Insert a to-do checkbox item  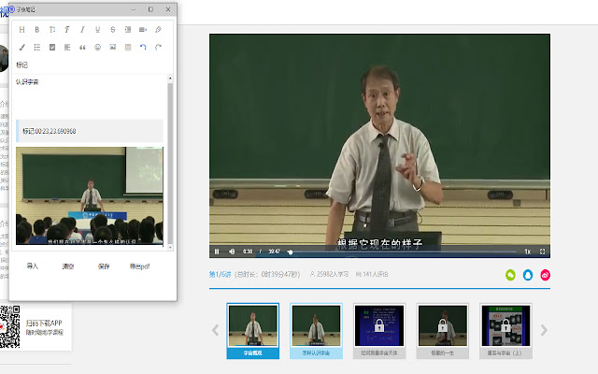coord(52,47)
